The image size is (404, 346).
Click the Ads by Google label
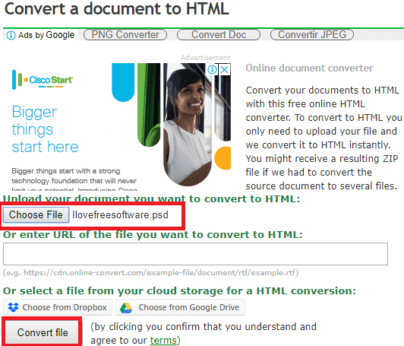click(x=46, y=35)
